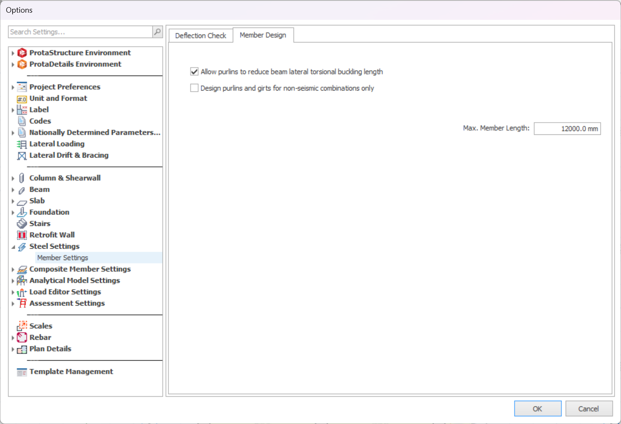Click the Lateral Drift & Bracing icon
The image size is (621, 424).
(x=22, y=156)
